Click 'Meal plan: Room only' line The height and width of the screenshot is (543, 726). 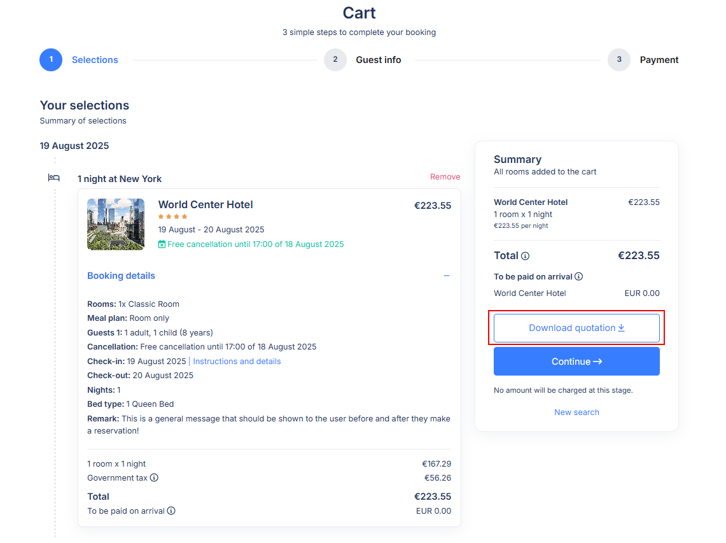pyautogui.click(x=129, y=318)
